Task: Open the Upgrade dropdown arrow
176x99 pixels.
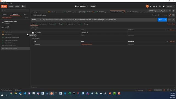Action: [174, 6]
